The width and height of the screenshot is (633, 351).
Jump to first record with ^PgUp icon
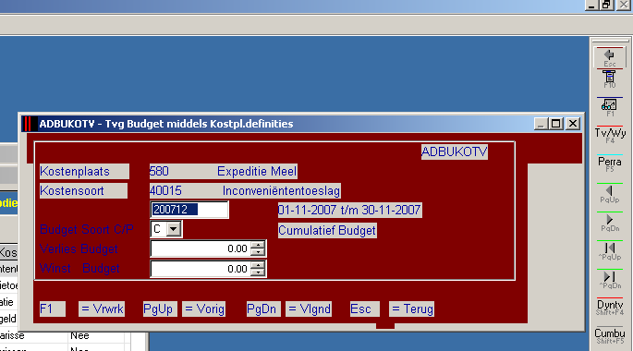(x=610, y=251)
